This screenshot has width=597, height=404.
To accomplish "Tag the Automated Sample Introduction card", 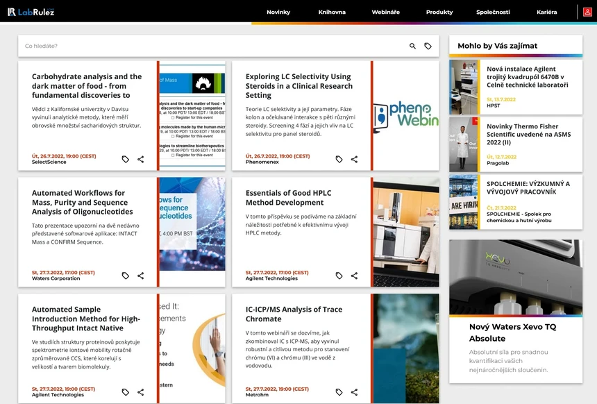I will pos(125,392).
